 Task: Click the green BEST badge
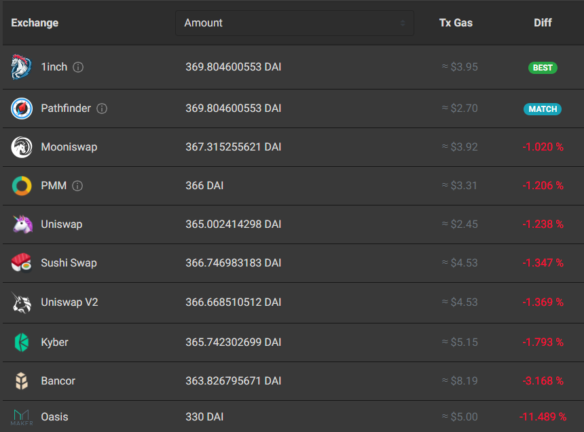coord(543,68)
